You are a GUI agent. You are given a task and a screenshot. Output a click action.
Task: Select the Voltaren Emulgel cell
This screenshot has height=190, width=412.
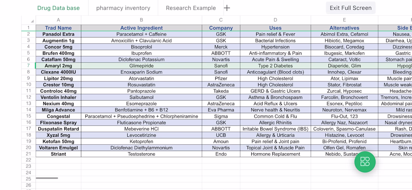click(58, 148)
